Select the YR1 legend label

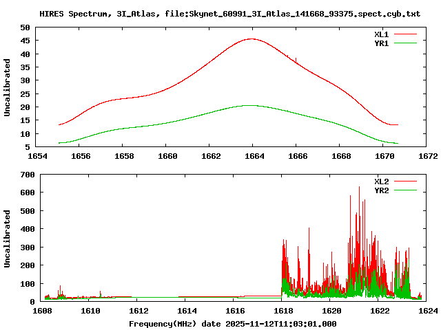coord(382,43)
